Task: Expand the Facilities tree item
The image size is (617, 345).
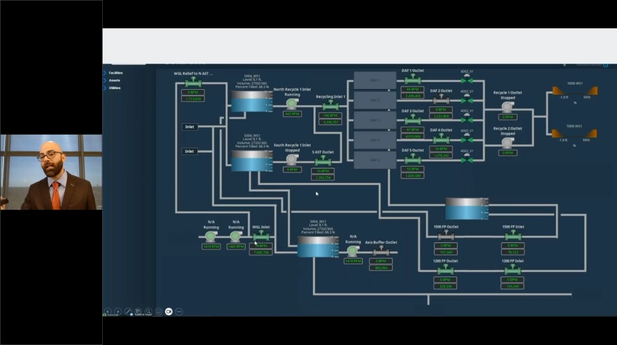Action: click(x=105, y=73)
